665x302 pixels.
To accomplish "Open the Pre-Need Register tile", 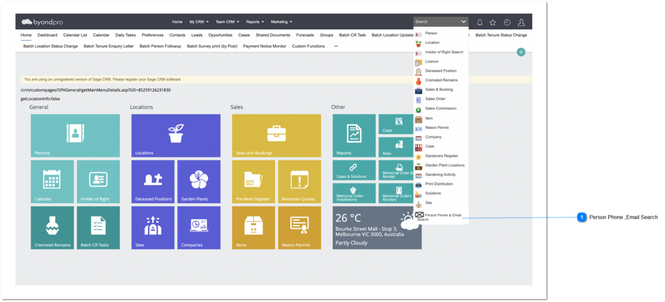I will click(x=253, y=182).
